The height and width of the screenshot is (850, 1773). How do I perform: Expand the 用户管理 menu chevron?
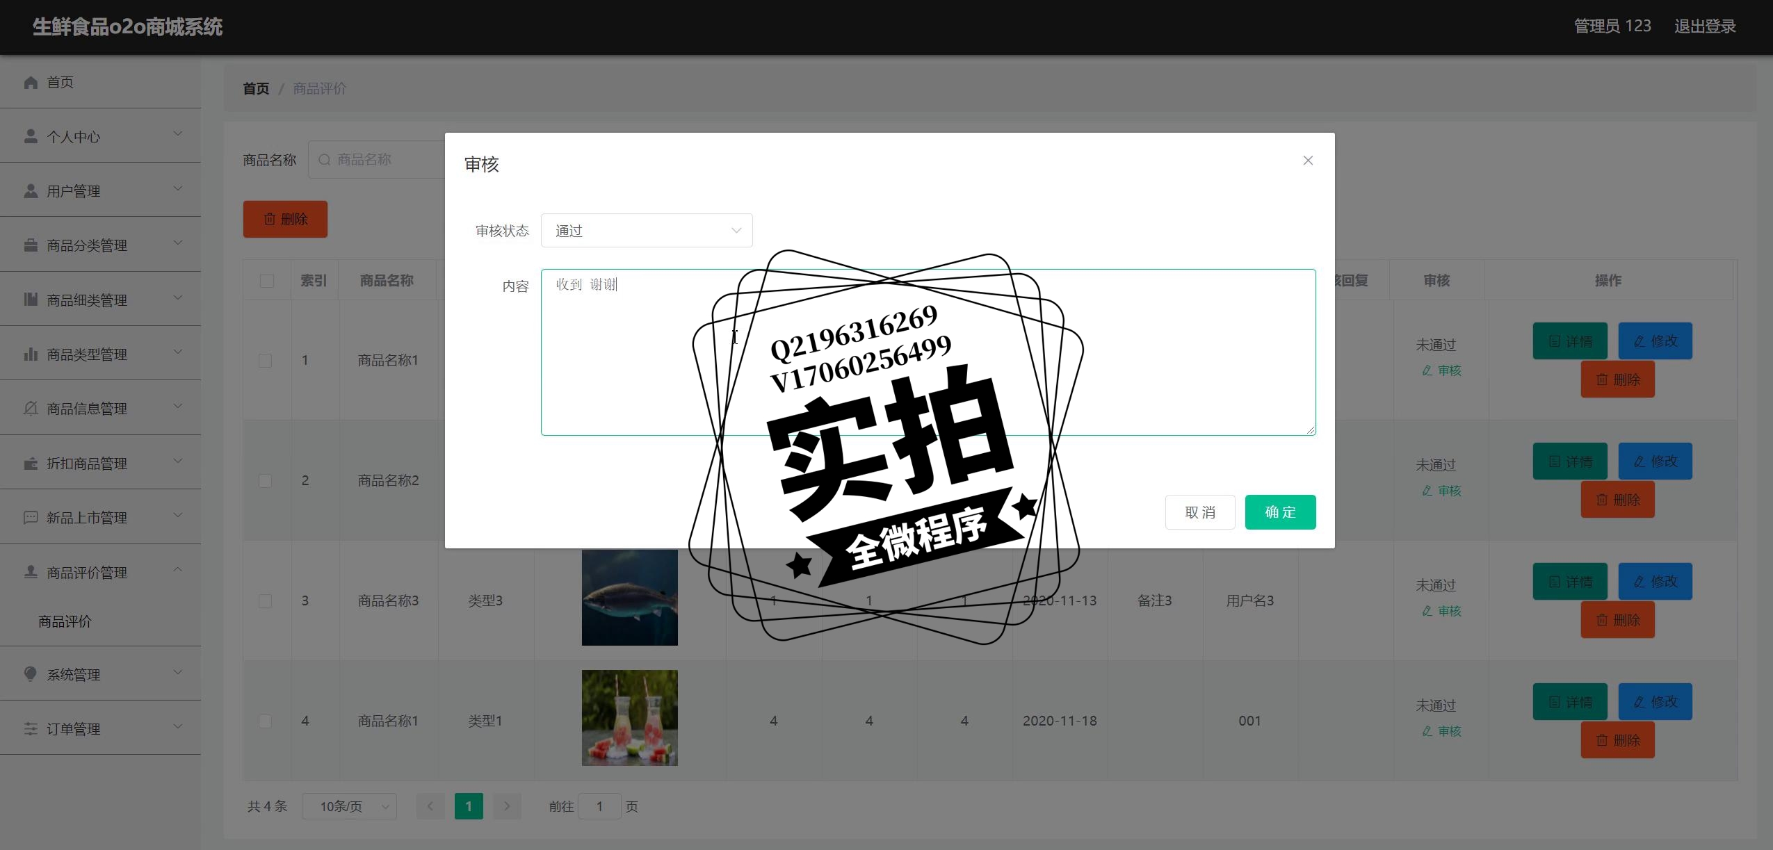point(178,188)
